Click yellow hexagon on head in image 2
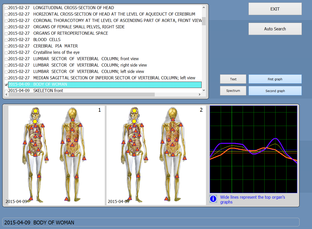The height and width of the screenshot is (229, 312). 134,111
